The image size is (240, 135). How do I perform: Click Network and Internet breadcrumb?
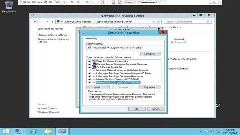(x=78, y=22)
